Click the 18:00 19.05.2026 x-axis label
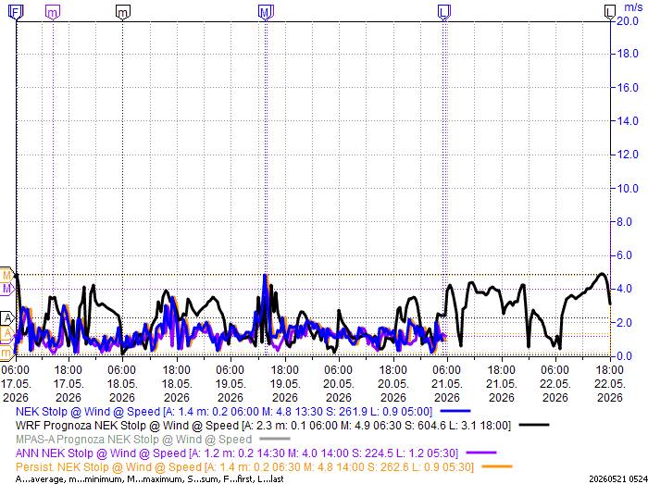The width and height of the screenshot is (648, 484). point(285,384)
